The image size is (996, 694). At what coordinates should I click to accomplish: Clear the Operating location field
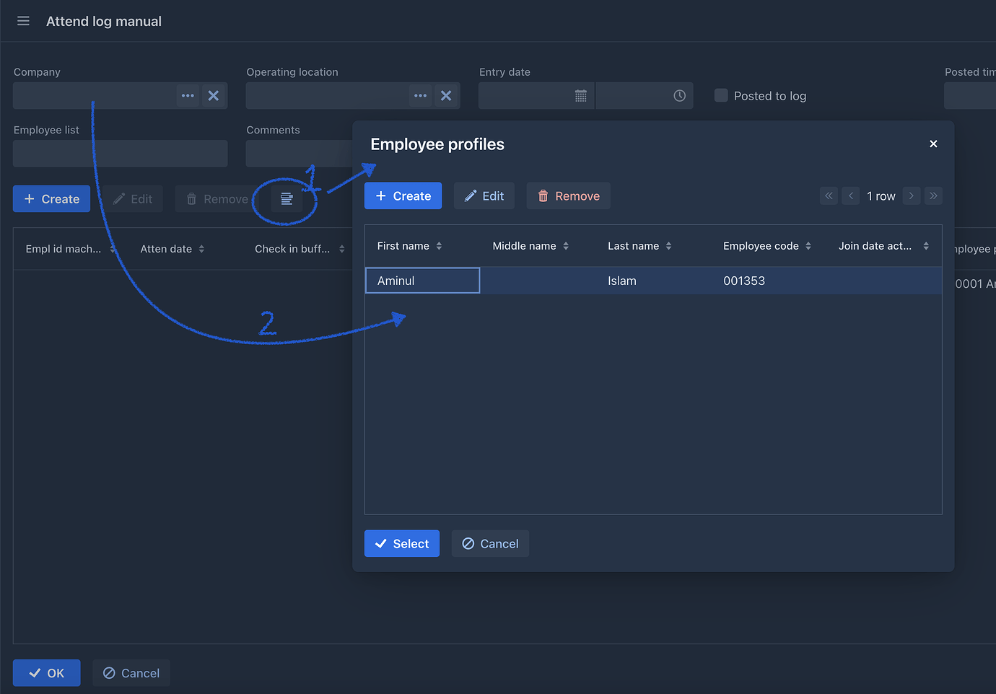coord(446,95)
